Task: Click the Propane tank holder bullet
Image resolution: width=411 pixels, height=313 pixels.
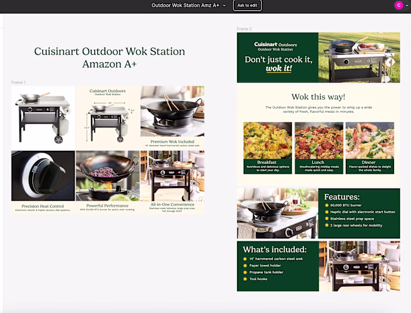Action: [264, 272]
